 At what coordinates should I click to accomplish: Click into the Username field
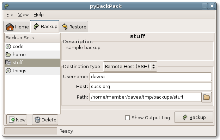point(151,76)
